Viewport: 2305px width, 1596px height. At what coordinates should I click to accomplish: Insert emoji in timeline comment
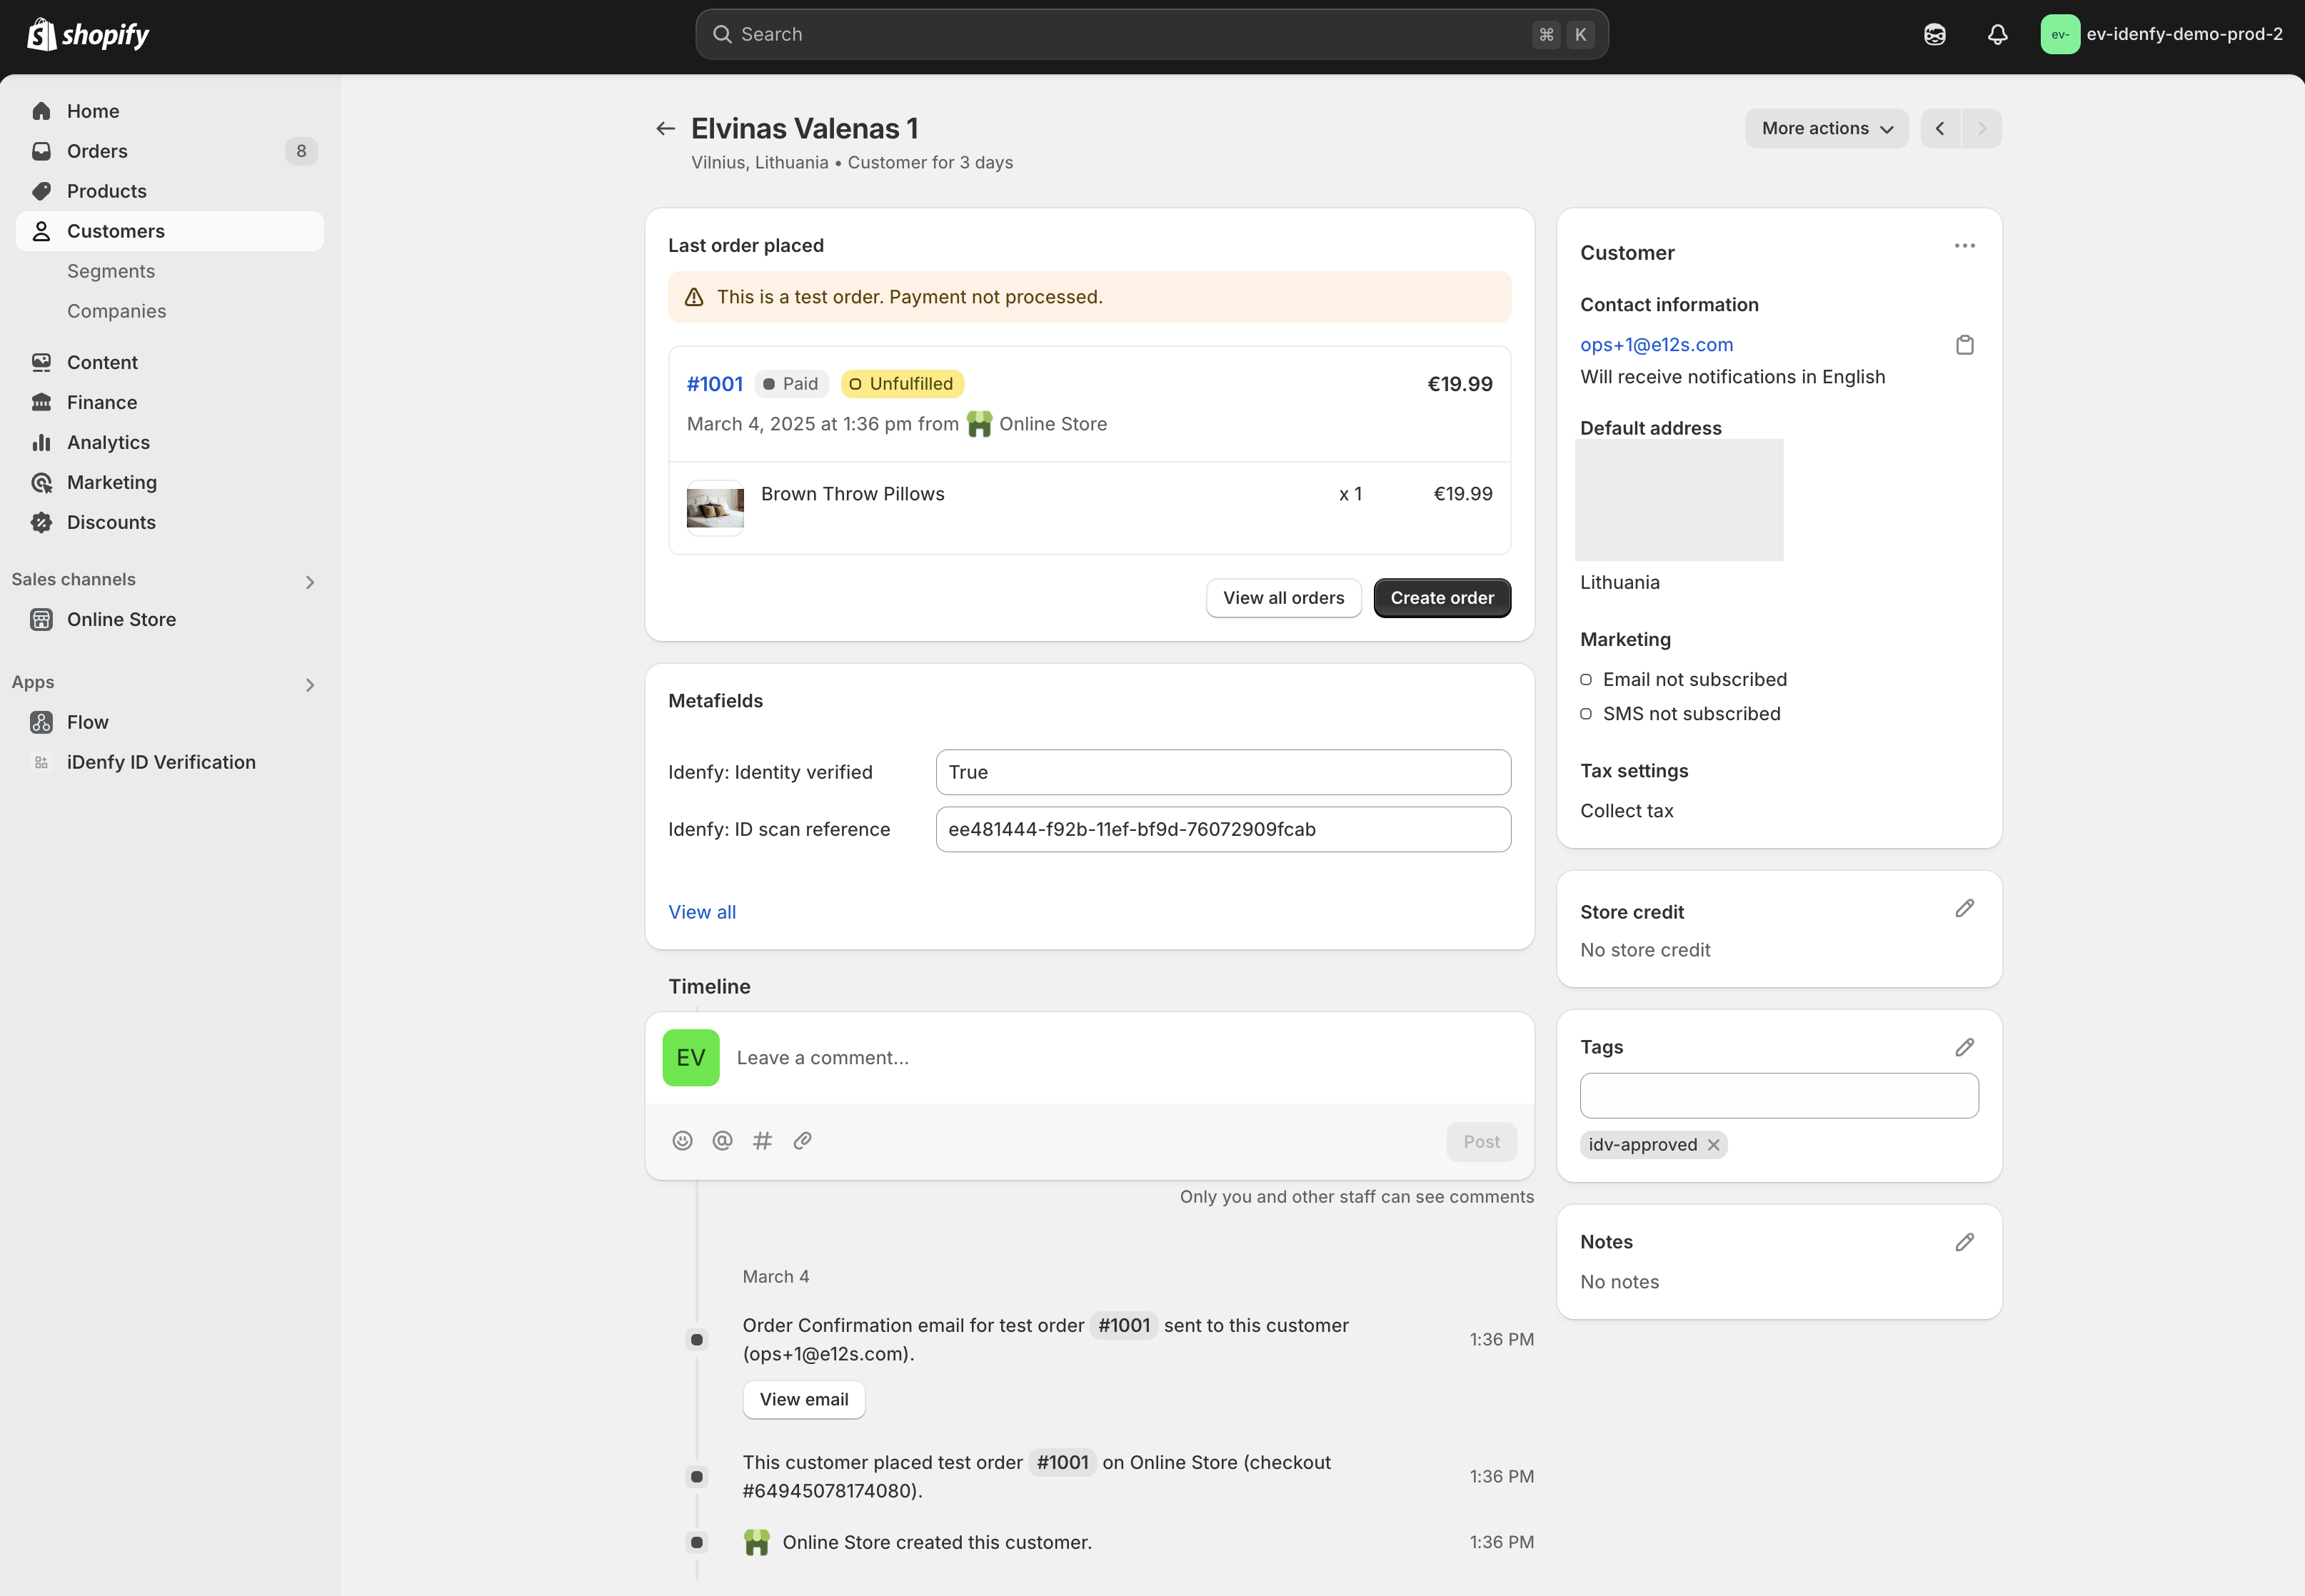click(683, 1141)
